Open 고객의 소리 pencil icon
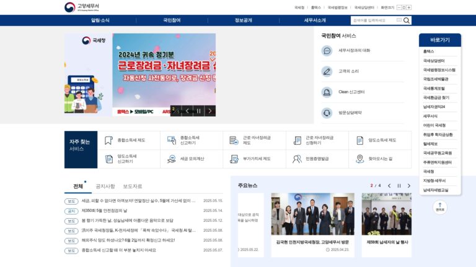Viewport: 476px width, 267px height. (327, 72)
